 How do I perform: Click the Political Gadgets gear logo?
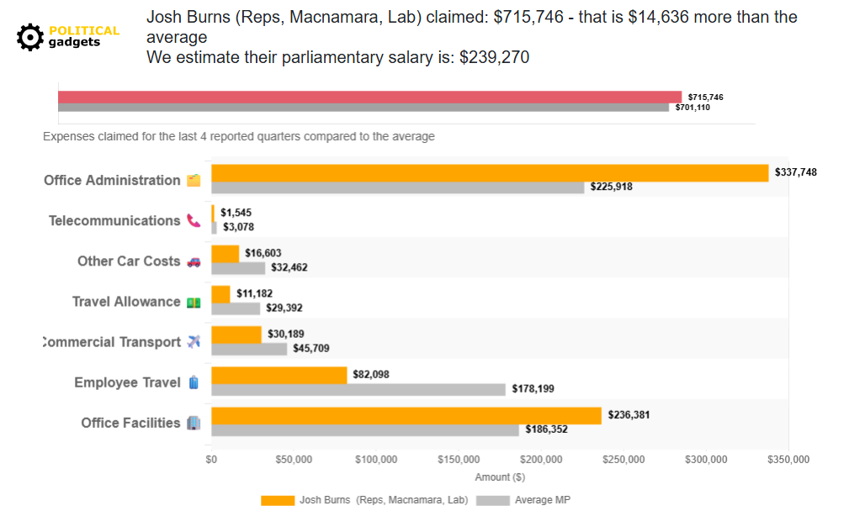click(30, 36)
